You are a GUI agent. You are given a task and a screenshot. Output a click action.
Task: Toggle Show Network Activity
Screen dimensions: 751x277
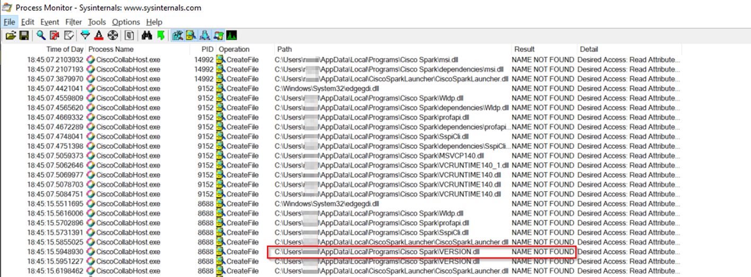coord(205,35)
